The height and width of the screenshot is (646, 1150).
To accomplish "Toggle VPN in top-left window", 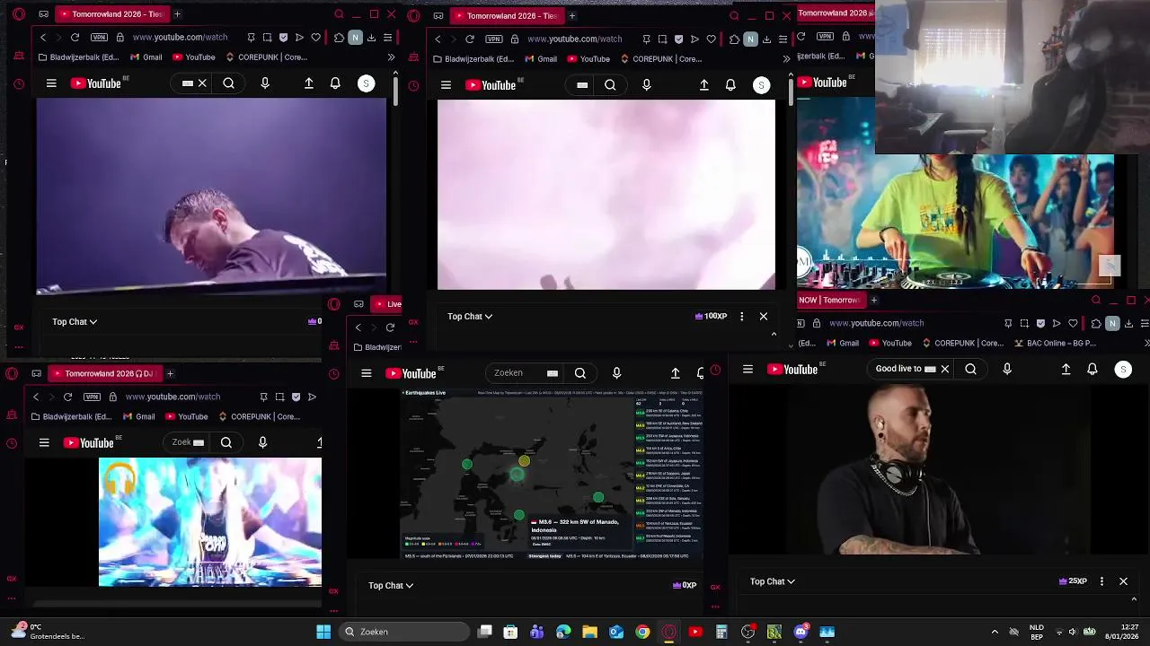I will tap(99, 38).
